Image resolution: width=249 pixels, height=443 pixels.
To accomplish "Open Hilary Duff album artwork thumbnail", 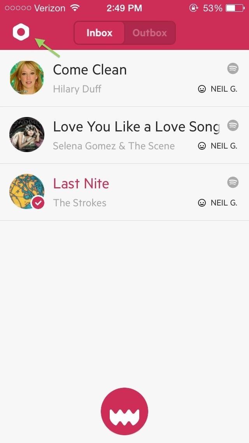I will [26, 78].
